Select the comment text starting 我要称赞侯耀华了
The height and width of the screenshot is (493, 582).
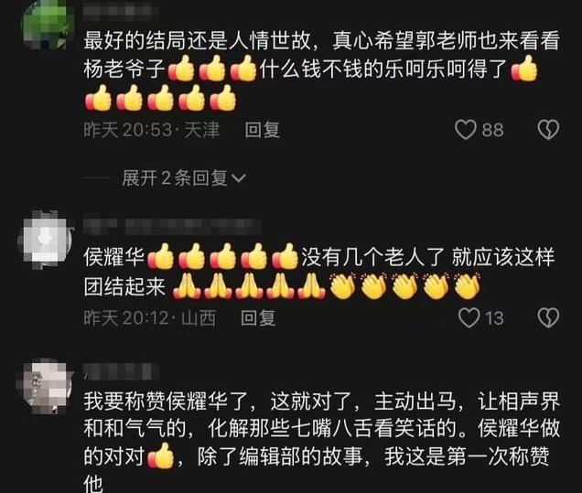pos(321,442)
